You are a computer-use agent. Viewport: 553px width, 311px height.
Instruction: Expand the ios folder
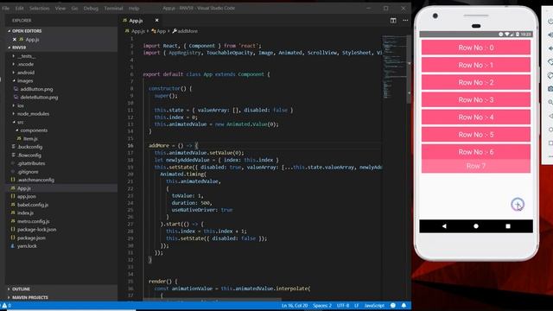[x=21, y=105]
